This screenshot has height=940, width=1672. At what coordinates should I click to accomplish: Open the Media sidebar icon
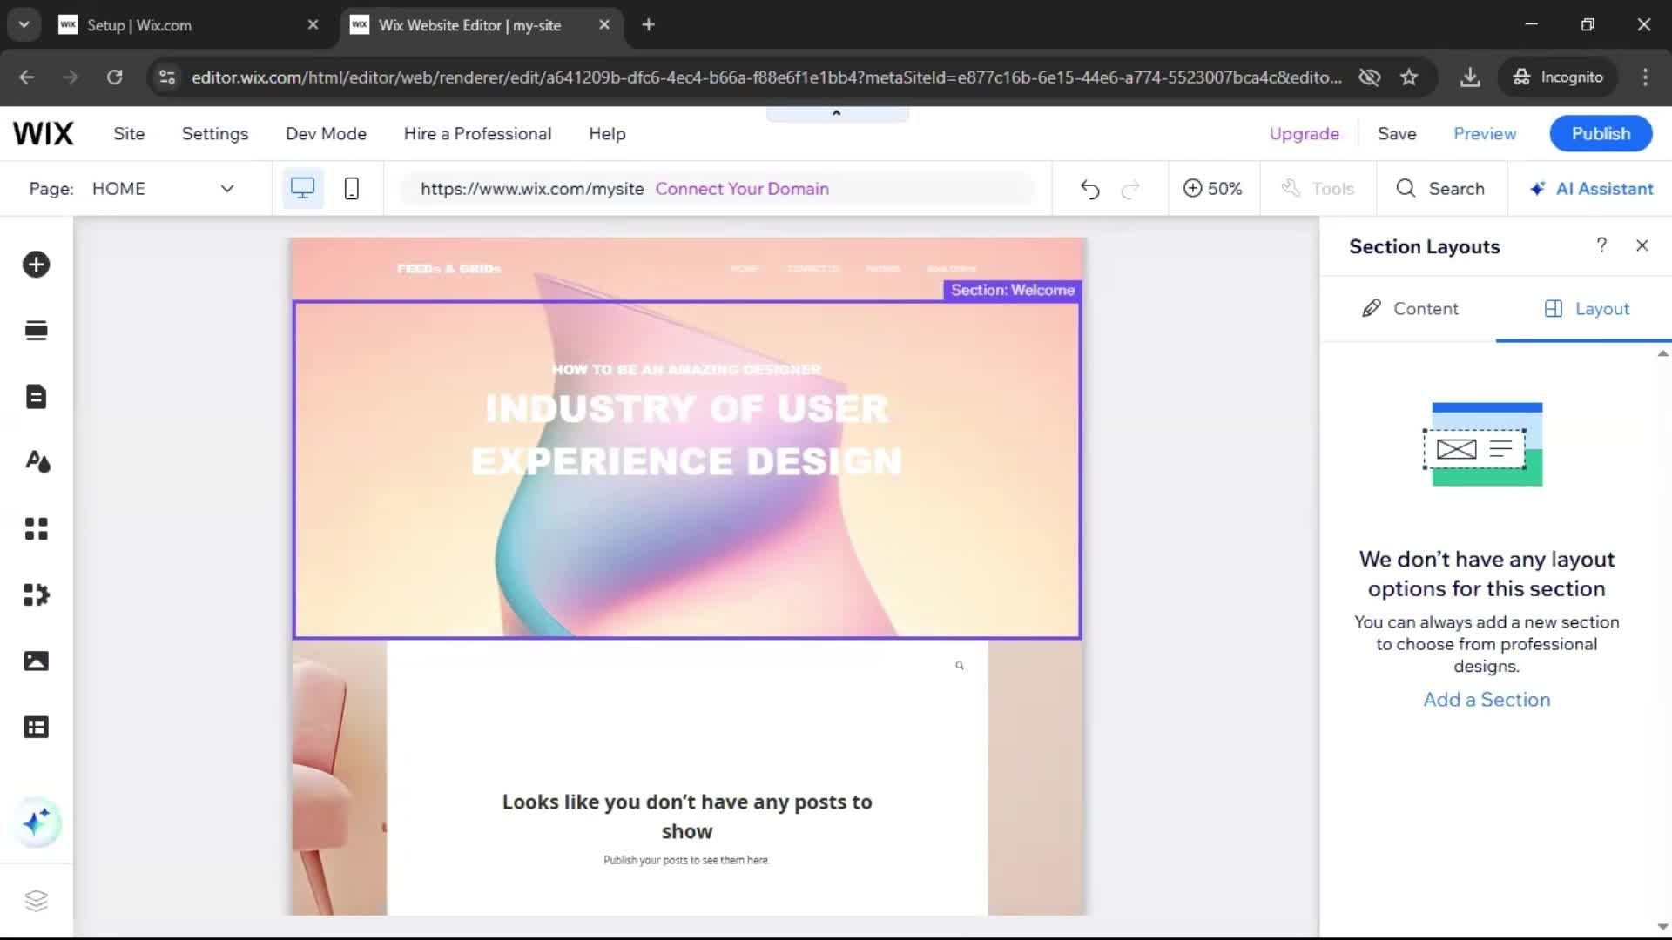coord(36,661)
